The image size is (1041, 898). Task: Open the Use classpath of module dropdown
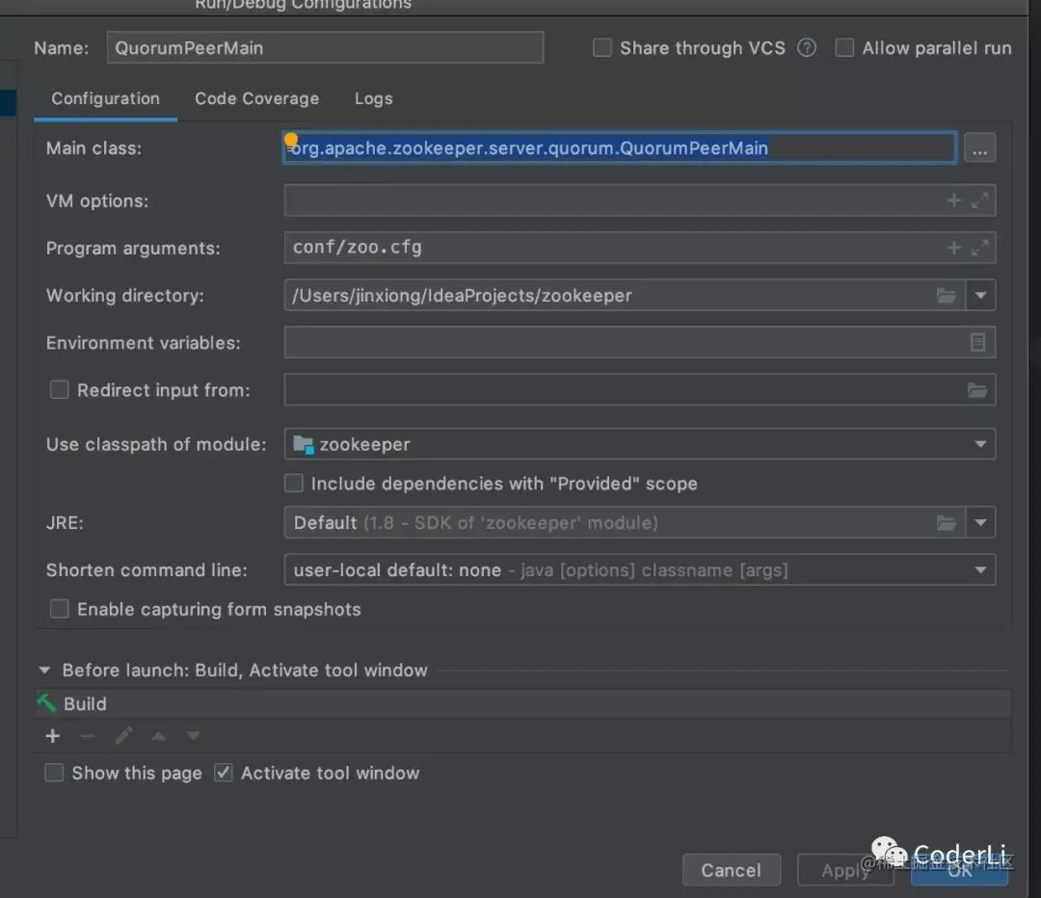(639, 444)
